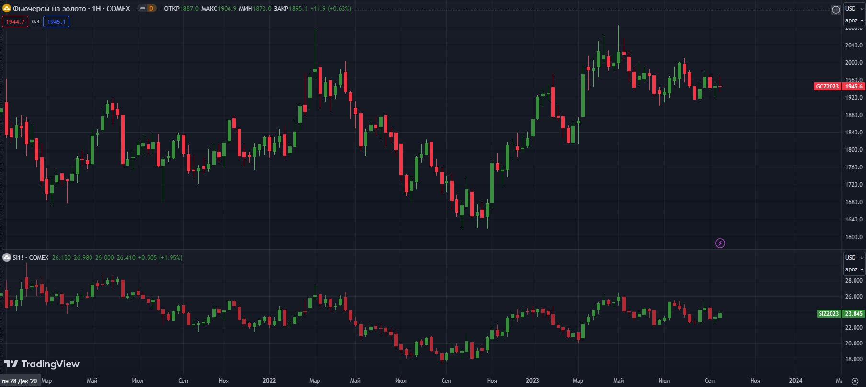Click the blue buy price 1945.1 button
This screenshot has height=387, width=866.
point(56,22)
